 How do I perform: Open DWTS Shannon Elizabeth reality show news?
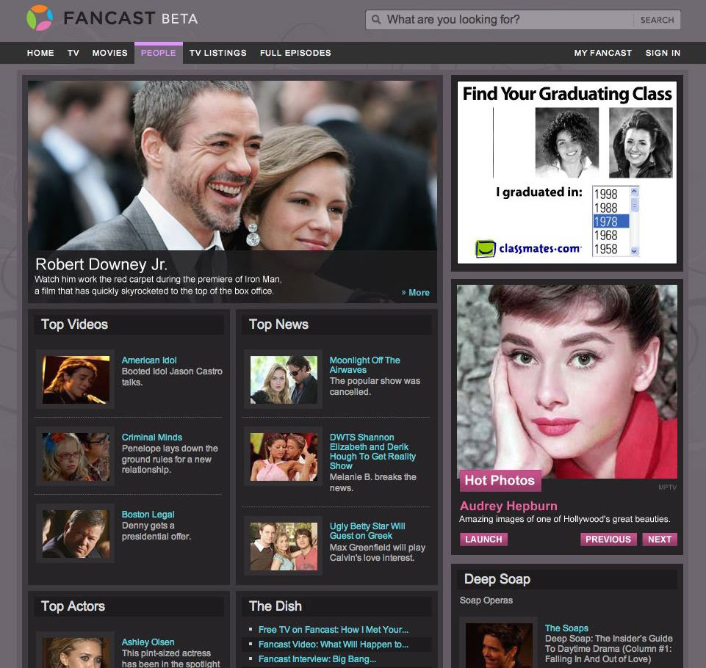tap(372, 451)
